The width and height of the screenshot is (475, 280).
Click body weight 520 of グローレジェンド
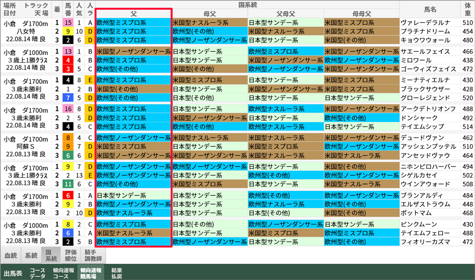click(x=468, y=98)
